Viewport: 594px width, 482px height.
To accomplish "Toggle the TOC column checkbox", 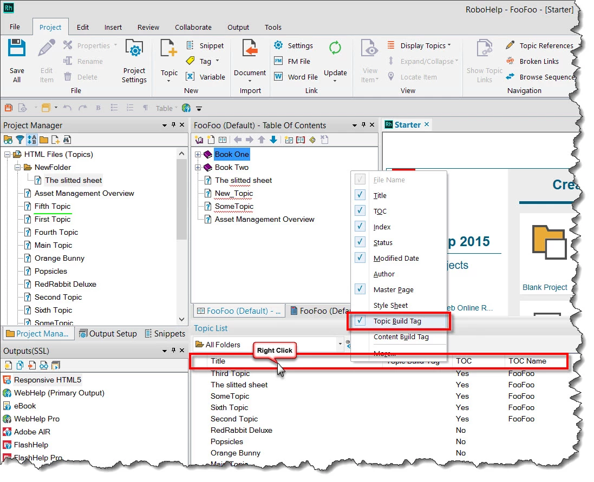I will point(360,210).
